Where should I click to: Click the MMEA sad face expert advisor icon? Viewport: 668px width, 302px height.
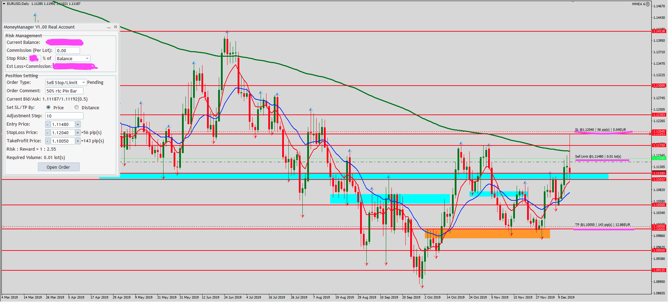(x=648, y=4)
